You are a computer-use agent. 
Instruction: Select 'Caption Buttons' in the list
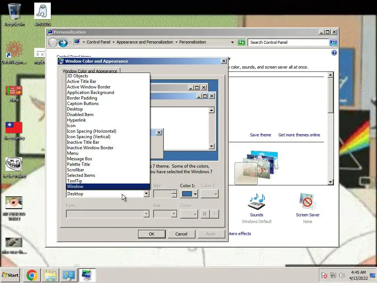[108, 104]
